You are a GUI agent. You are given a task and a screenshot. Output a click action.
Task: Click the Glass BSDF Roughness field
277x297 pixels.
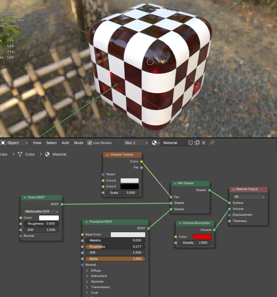coord(41,224)
